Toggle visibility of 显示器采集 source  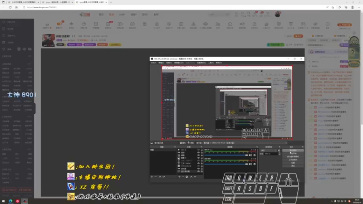[x=198, y=171]
